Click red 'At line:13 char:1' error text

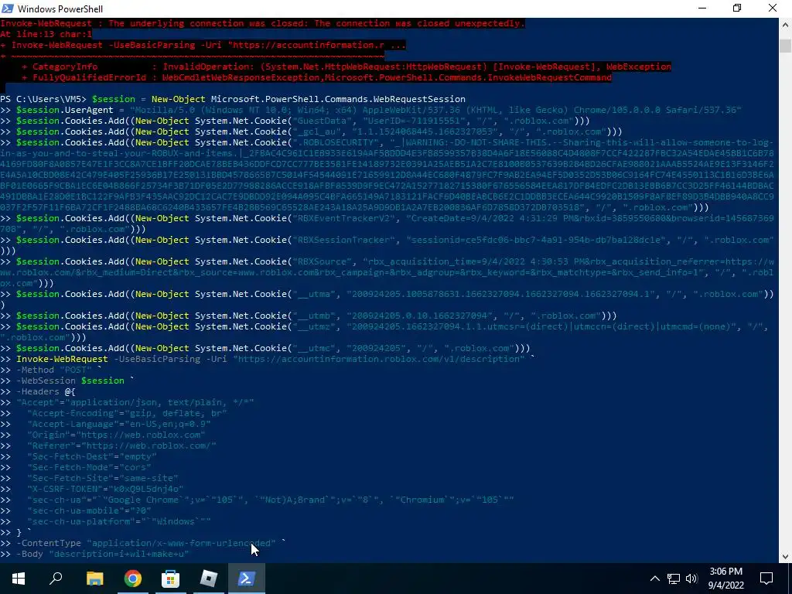[46, 34]
